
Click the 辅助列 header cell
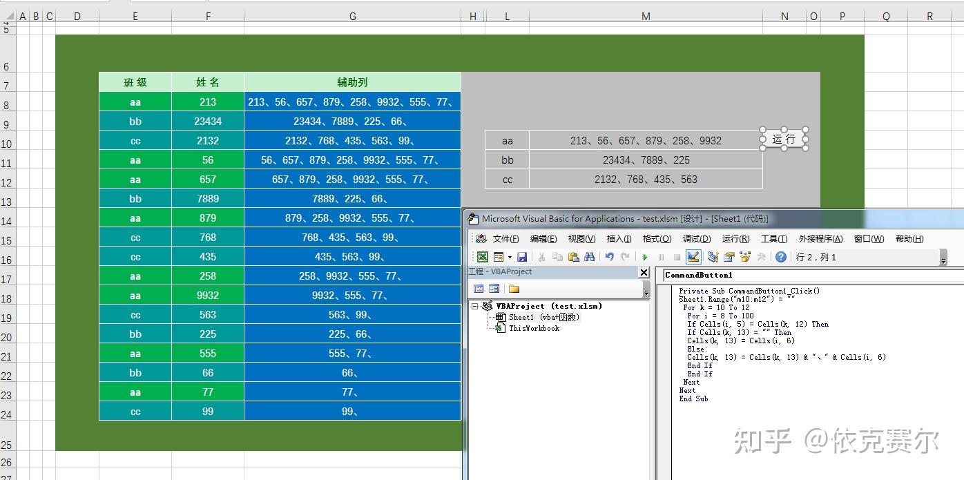pos(352,82)
